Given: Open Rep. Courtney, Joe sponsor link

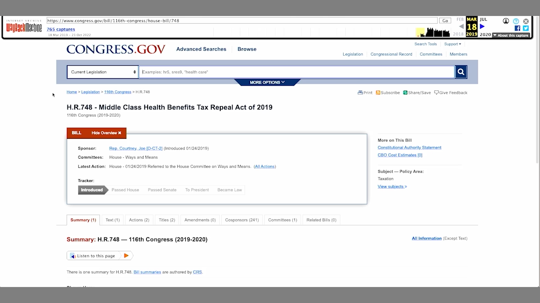Looking at the screenshot, I should 135,149.
